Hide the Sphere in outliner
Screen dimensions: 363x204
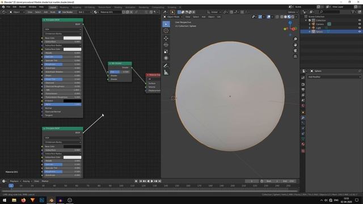(x=360, y=32)
